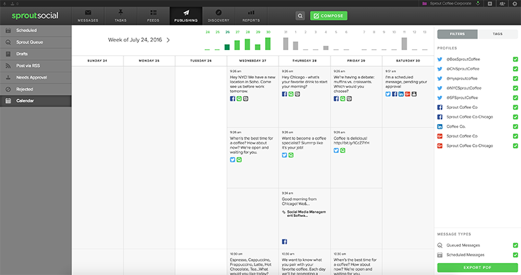Image resolution: width=521 pixels, height=275 pixels.
Task: Click the approval stamp counter icon top-left
Action: point(13,3)
